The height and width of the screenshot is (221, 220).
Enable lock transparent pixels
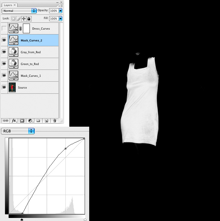(x=13, y=18)
